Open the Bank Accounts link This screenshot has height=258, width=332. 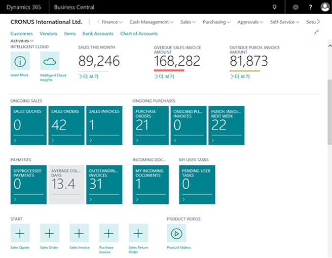(x=98, y=33)
